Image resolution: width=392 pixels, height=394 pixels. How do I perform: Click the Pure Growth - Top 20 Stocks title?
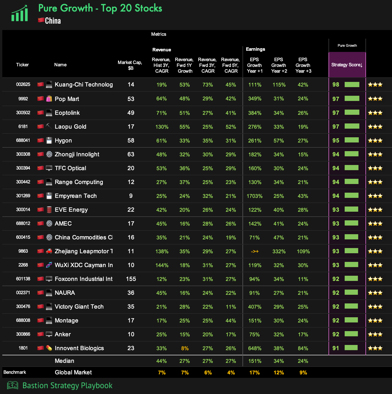click(x=100, y=8)
